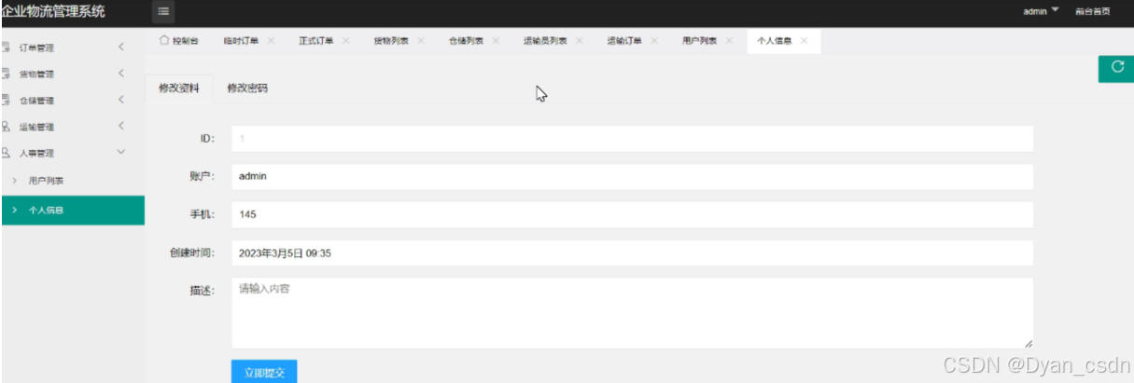The image size is (1134, 383).
Task: Expand 运输管理 with its chevron
Action: coord(120,126)
